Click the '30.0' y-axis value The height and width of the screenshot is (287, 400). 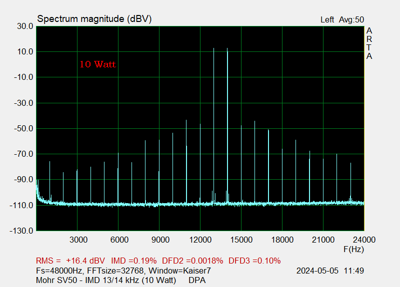(25, 26)
